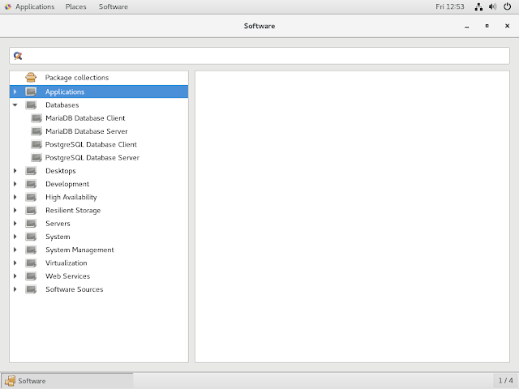Expand the System Management arrow

click(x=15, y=250)
